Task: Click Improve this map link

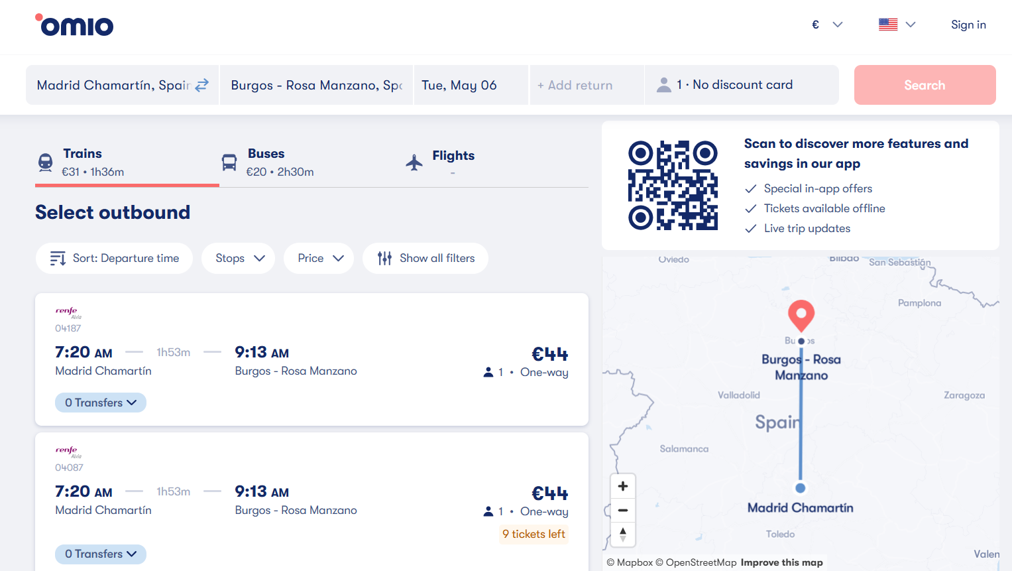Action: (x=782, y=562)
